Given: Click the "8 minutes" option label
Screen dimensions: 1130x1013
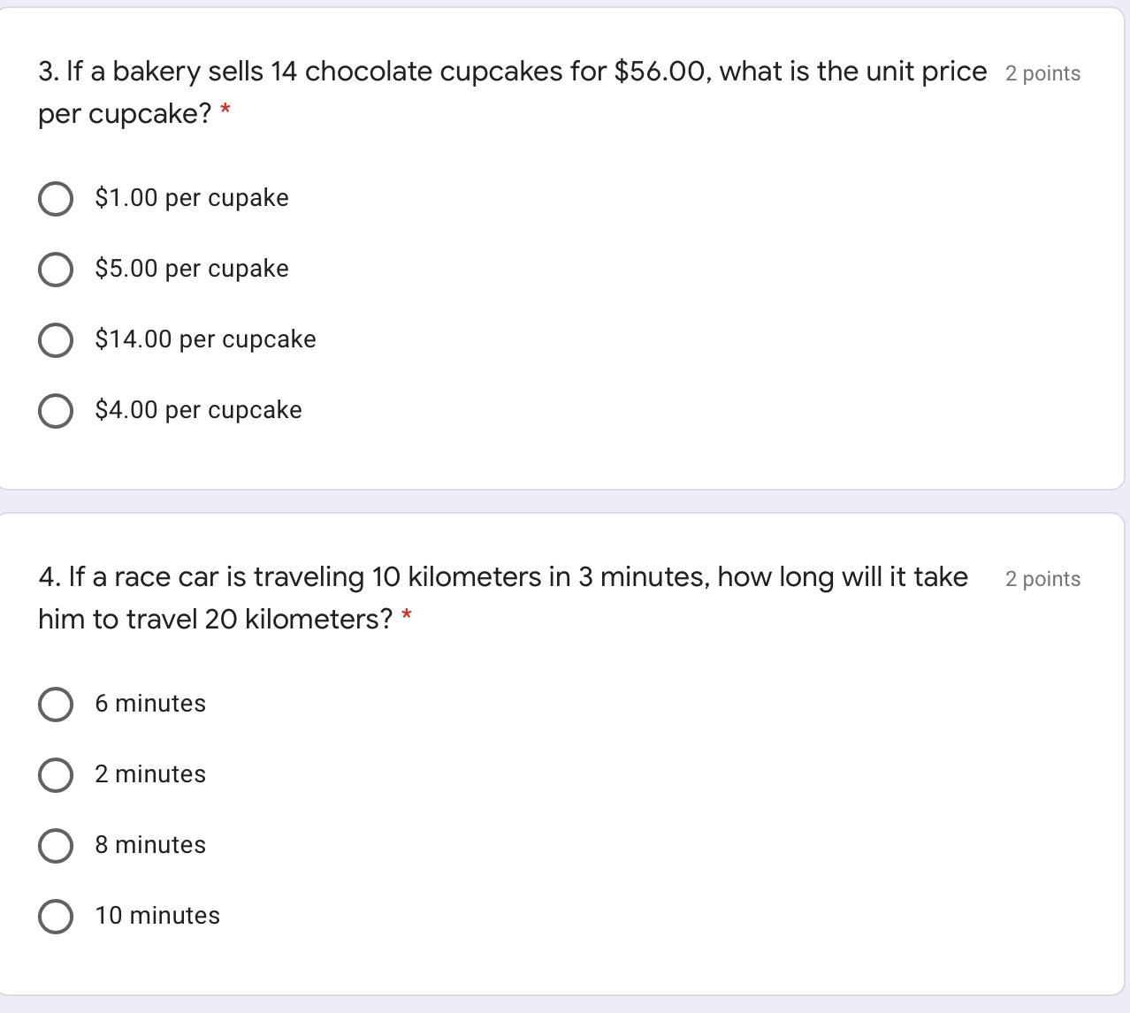Looking at the screenshot, I should pos(150,845).
